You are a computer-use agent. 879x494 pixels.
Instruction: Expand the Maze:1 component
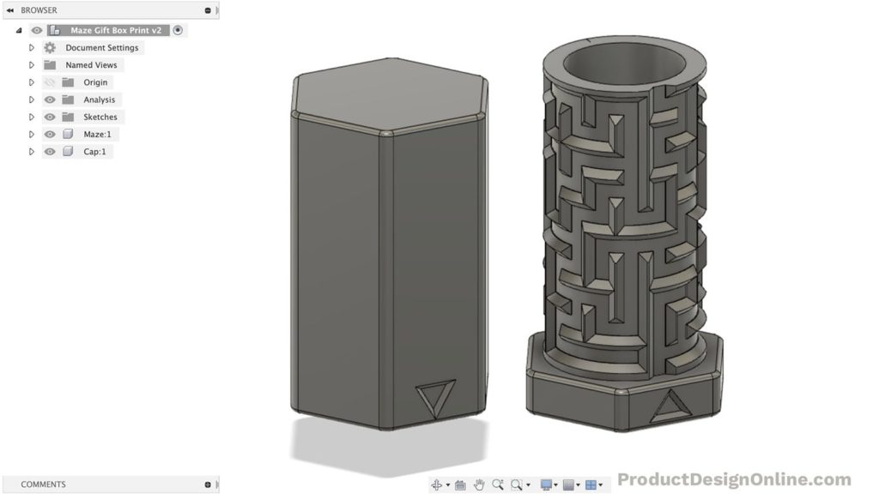(32, 135)
